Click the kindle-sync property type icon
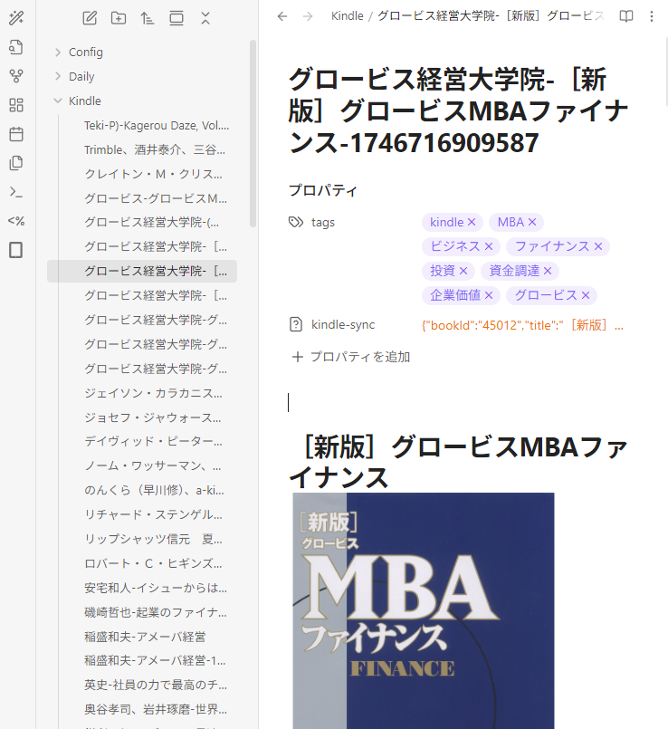 coord(296,324)
